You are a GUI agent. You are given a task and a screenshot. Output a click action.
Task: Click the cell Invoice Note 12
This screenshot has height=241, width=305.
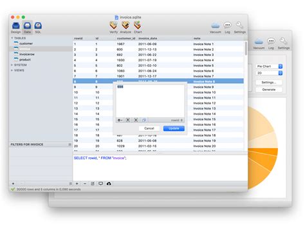pyautogui.click(x=205, y=103)
